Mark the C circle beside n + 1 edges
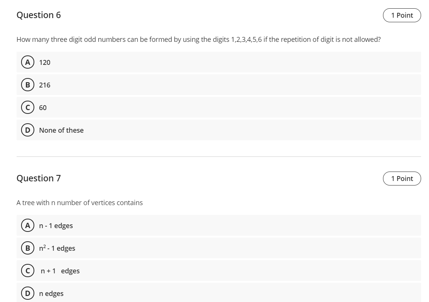This screenshot has width=429, height=302. pyautogui.click(x=27, y=271)
